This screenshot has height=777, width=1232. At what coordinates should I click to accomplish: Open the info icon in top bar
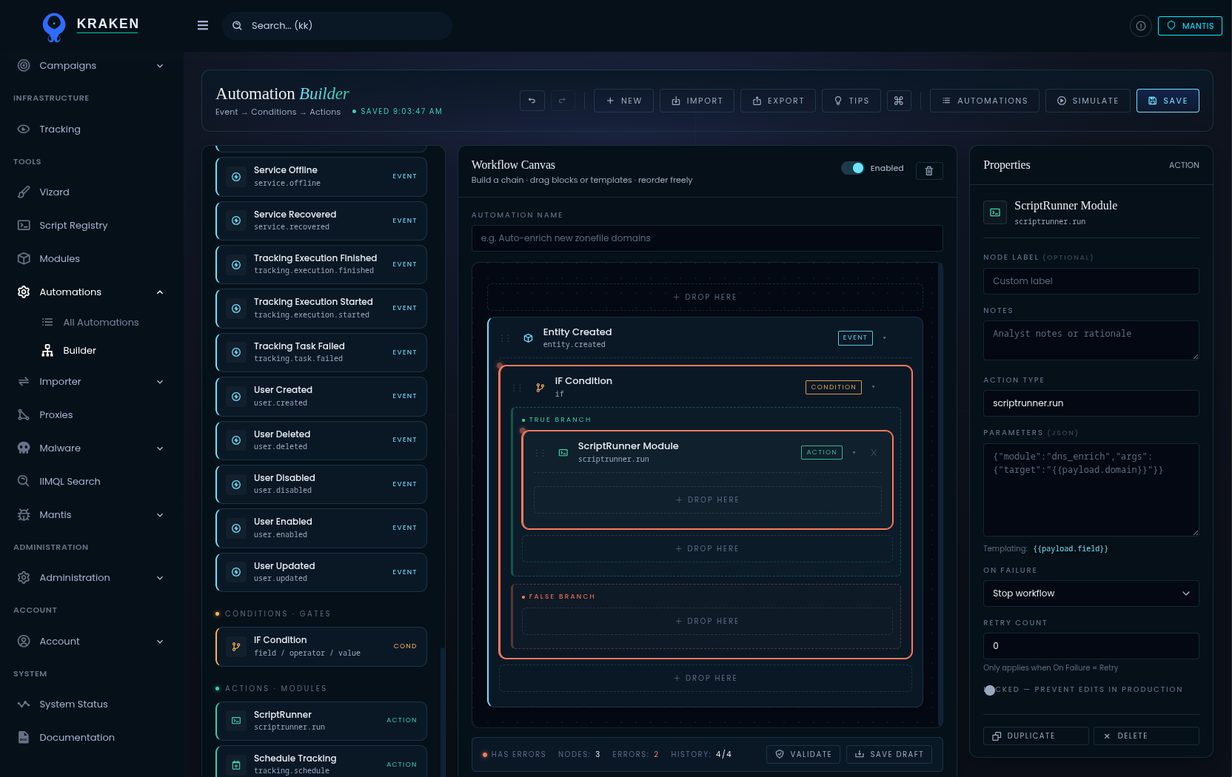click(x=1140, y=26)
